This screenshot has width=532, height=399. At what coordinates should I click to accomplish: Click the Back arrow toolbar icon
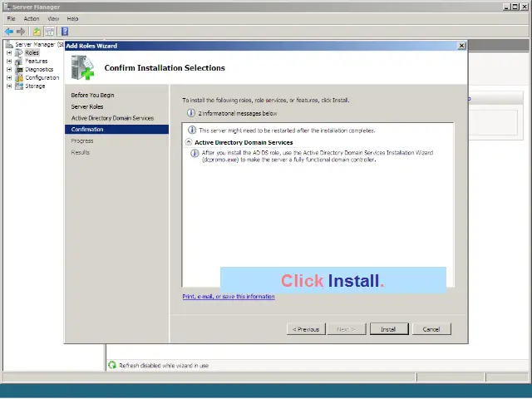pyautogui.click(x=9, y=32)
